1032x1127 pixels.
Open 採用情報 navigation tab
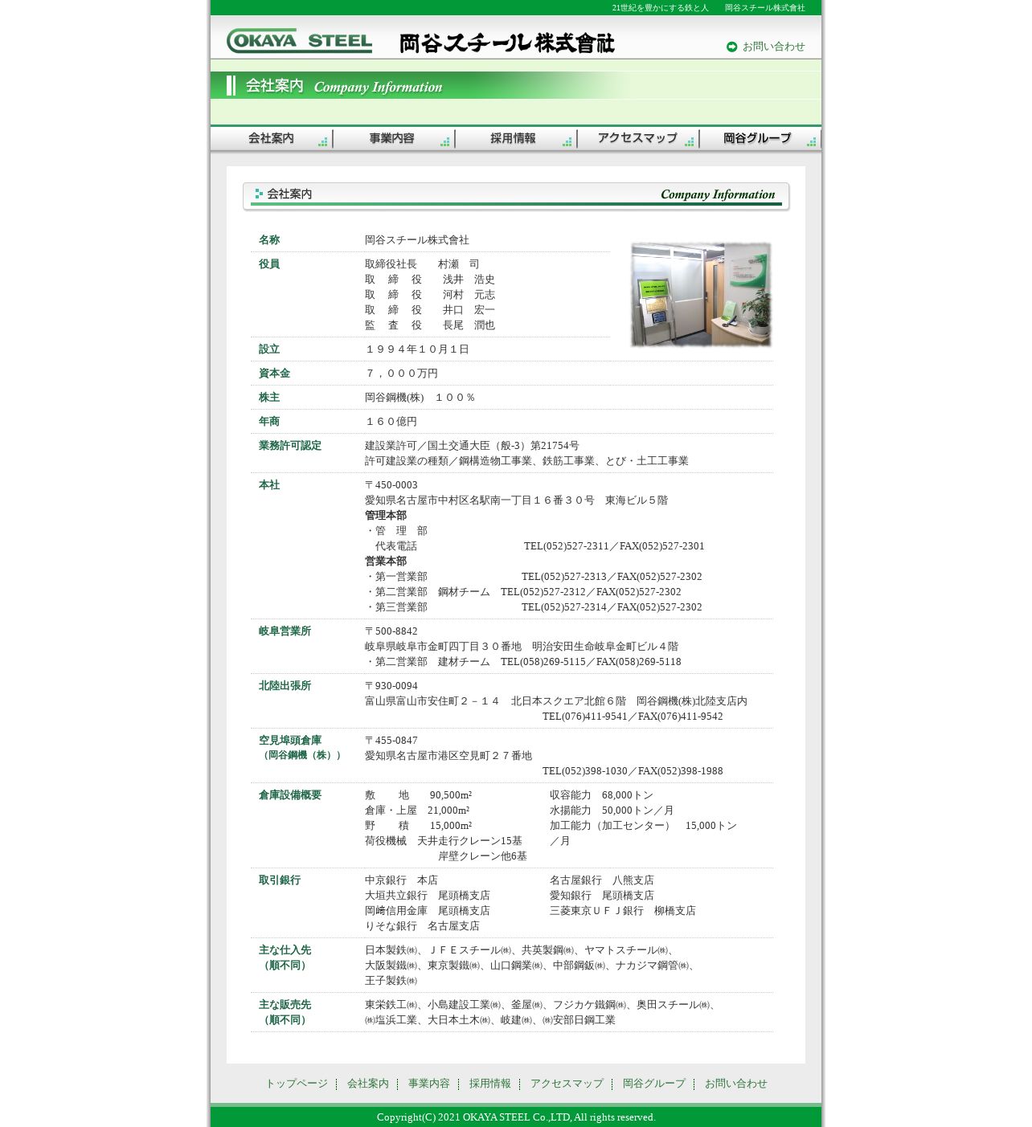pyautogui.click(x=516, y=138)
